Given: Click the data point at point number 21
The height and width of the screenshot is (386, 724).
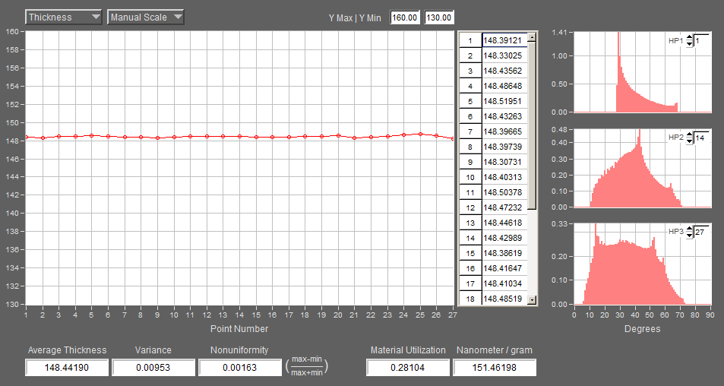Looking at the screenshot, I should pos(354,138).
